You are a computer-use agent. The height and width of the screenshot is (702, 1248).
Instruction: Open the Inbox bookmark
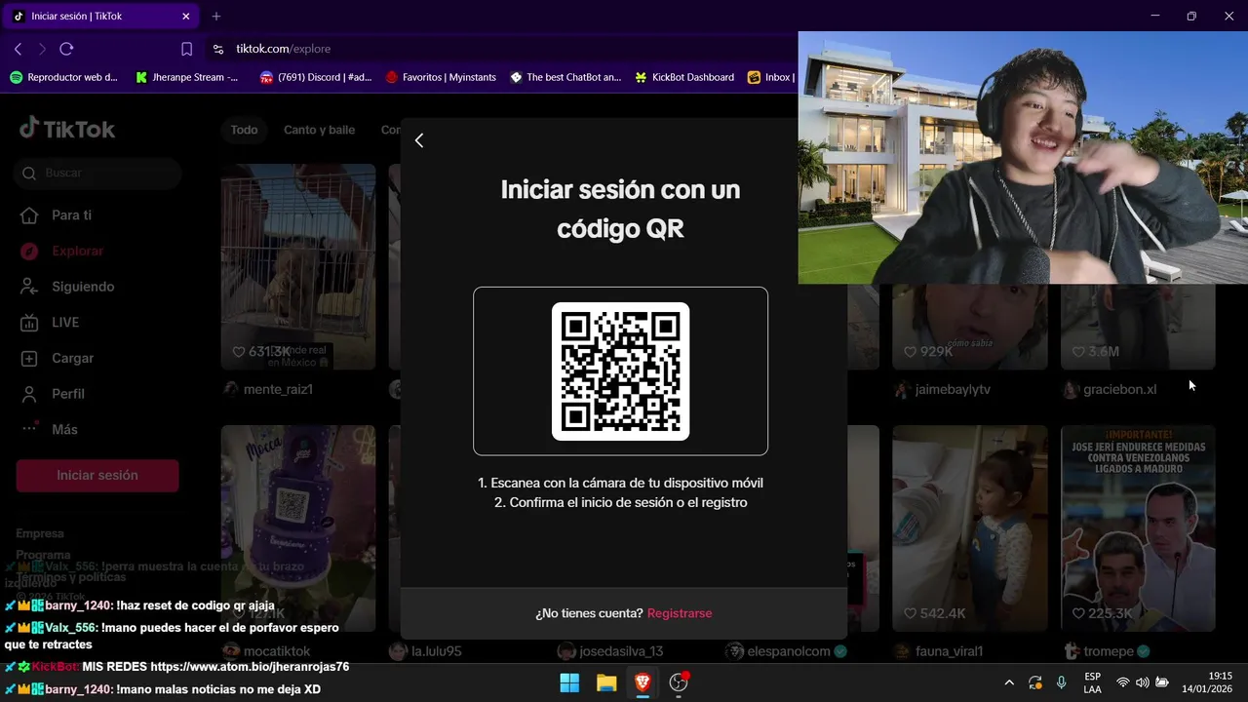click(x=770, y=77)
